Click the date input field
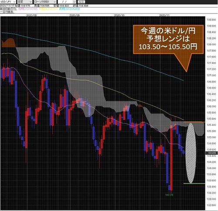Screen dimensions: 218x211 (x=65, y=2)
